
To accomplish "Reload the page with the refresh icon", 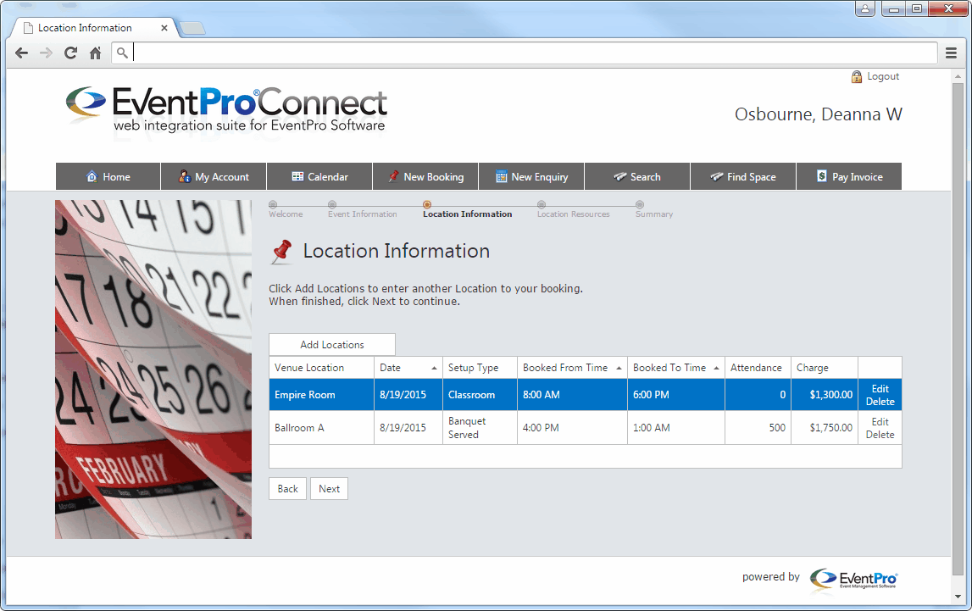I will [x=70, y=53].
